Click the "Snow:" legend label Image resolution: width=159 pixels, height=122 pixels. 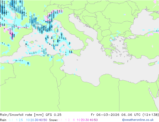point(53,120)
